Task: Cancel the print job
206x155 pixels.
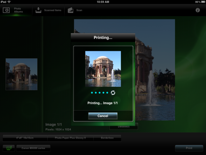Action: click(103, 116)
